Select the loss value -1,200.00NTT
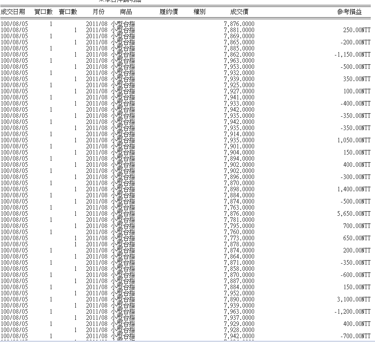 coord(352,312)
